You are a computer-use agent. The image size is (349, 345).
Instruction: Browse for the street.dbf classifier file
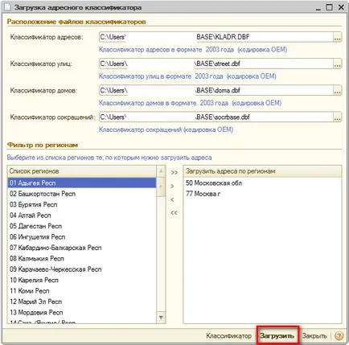pos(337,64)
